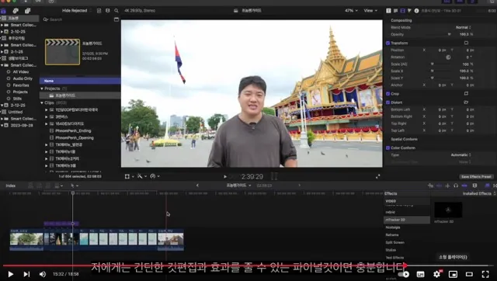Select Audio Only smart collection
497x281 pixels.
tap(23, 78)
